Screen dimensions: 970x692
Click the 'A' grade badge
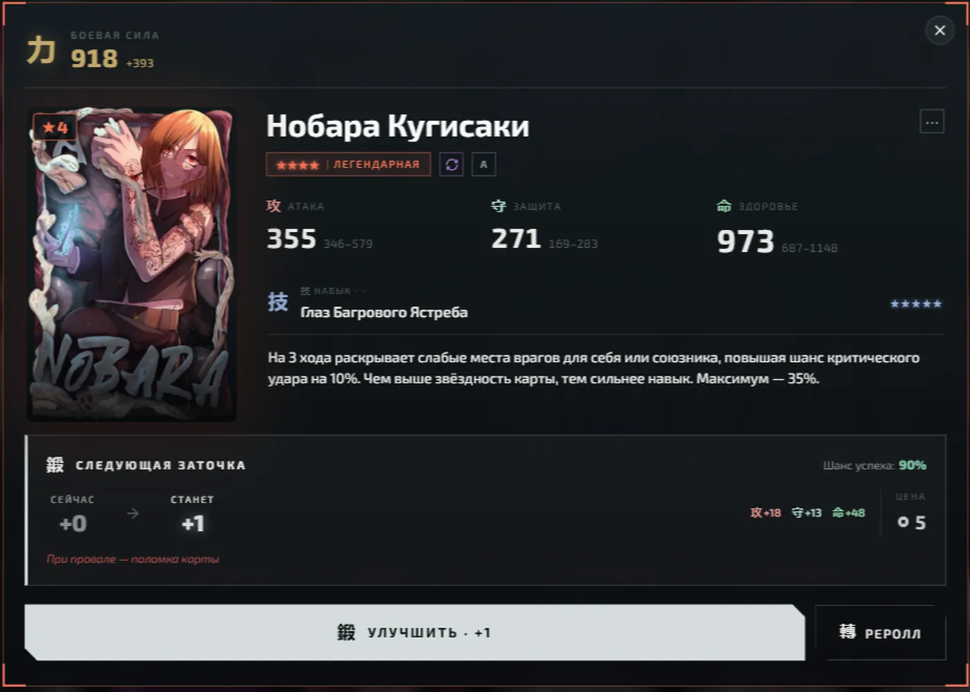coord(484,164)
